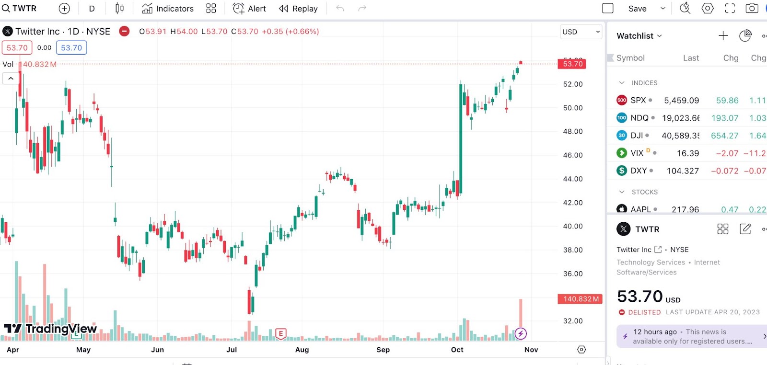The width and height of the screenshot is (767, 365).
Task: Start bar Replay mode
Action: point(298,9)
